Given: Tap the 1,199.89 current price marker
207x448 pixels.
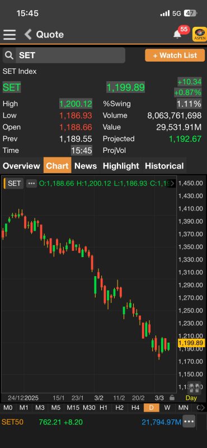Looking at the screenshot, I should coord(191,343).
